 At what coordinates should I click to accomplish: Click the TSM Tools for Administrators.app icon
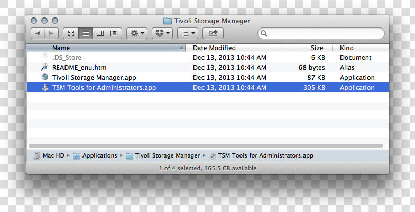[x=45, y=88]
